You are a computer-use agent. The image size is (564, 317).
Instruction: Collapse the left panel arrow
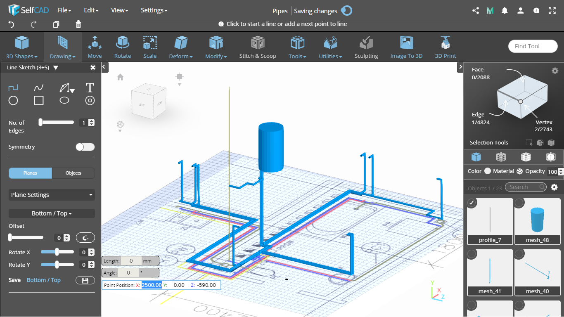104,66
